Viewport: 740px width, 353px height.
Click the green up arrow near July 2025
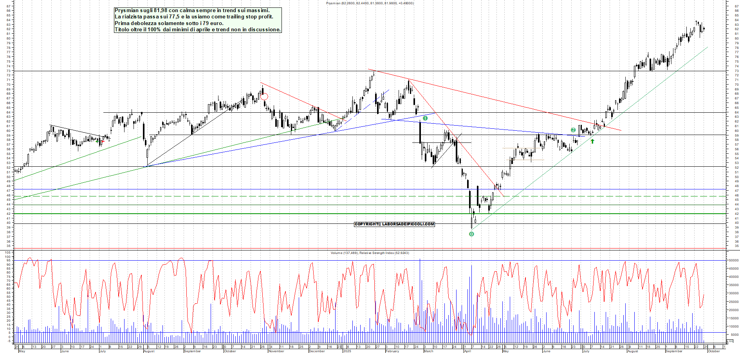(592, 141)
